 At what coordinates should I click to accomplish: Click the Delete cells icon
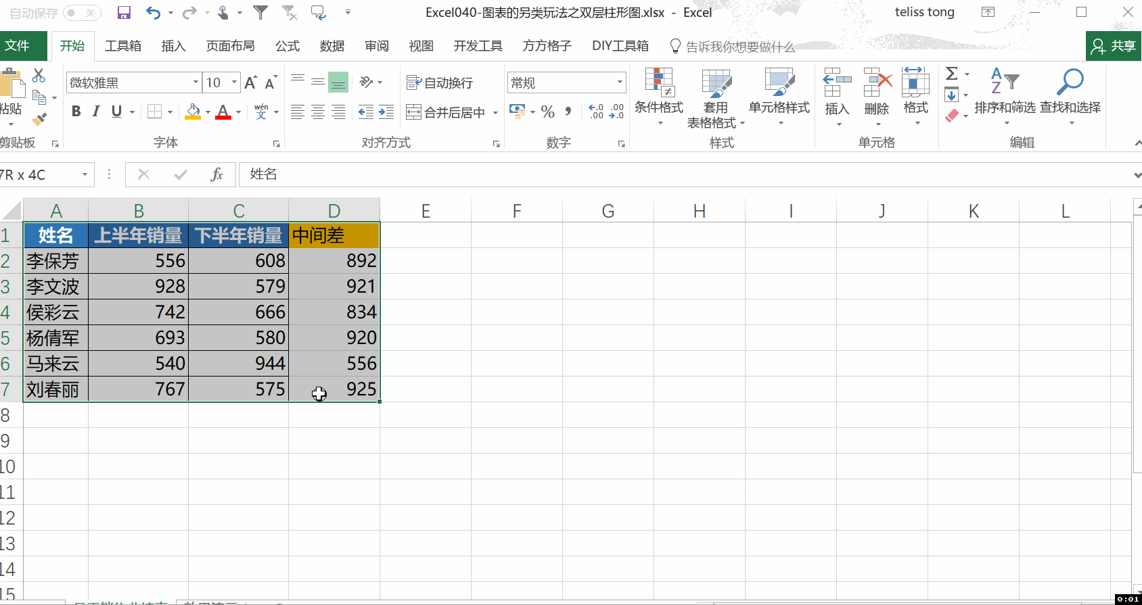877,82
